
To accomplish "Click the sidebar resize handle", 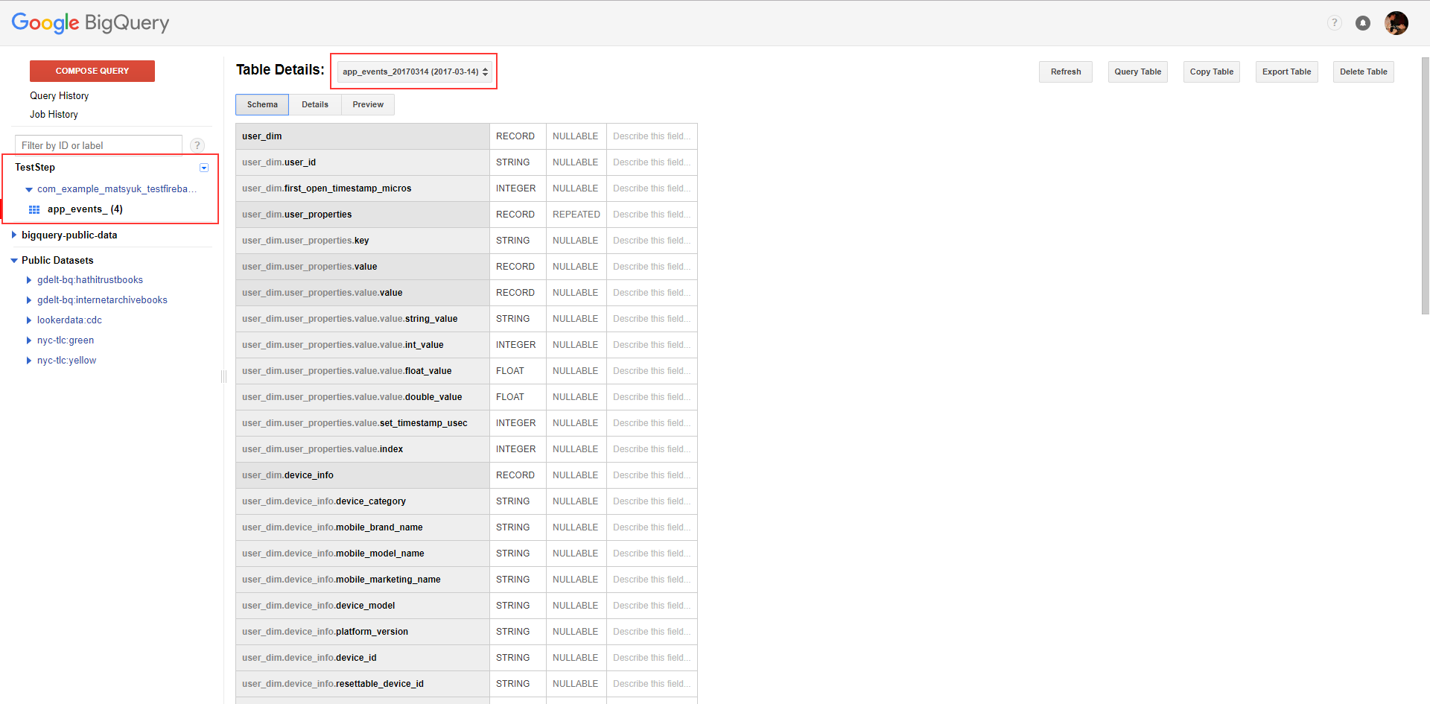I will (223, 377).
